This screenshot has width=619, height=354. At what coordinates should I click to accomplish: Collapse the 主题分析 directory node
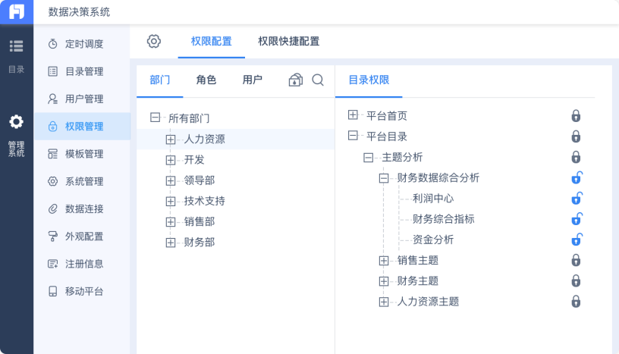(x=369, y=158)
